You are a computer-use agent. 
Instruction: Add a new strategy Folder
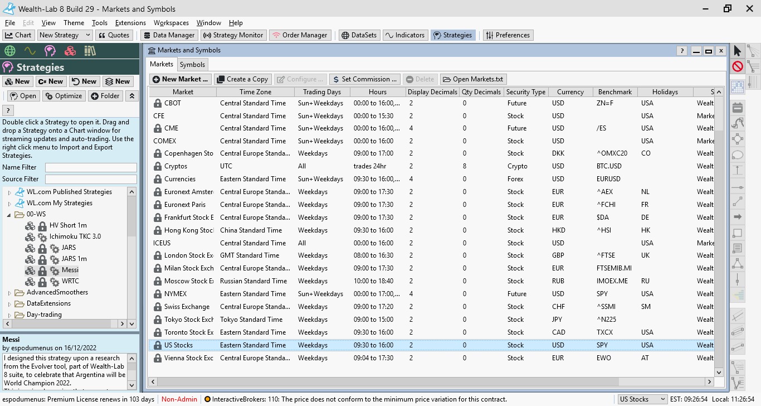click(x=105, y=96)
